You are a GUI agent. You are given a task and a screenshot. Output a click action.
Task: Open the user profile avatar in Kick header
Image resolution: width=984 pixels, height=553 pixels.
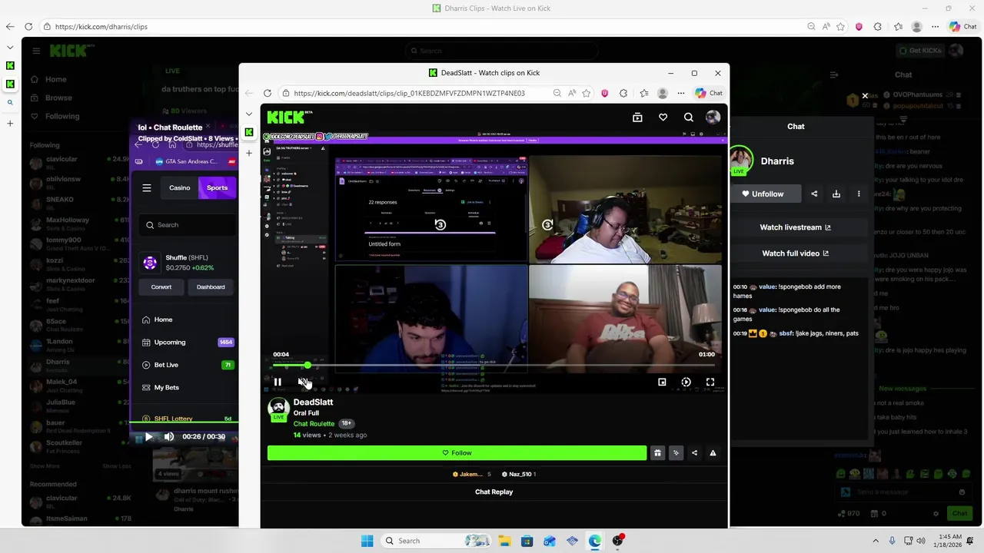[x=713, y=118]
